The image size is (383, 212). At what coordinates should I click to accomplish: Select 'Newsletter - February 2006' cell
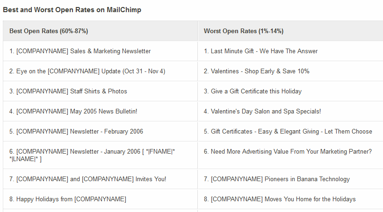tap(100, 131)
